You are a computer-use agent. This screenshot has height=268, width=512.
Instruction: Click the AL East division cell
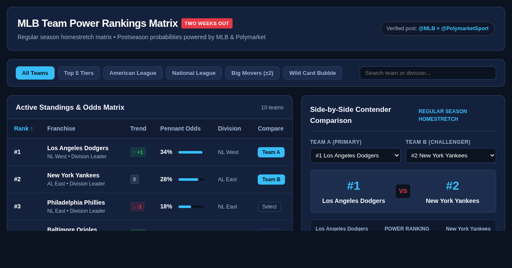tap(227, 180)
